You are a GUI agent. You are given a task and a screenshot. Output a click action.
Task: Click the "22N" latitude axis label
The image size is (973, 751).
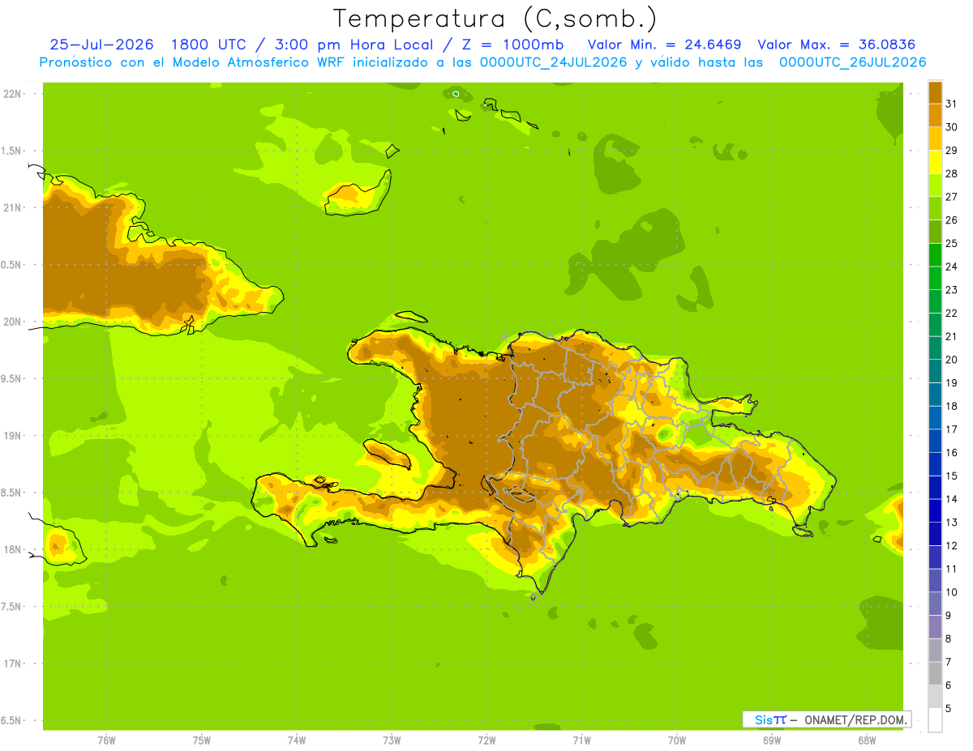[14, 94]
